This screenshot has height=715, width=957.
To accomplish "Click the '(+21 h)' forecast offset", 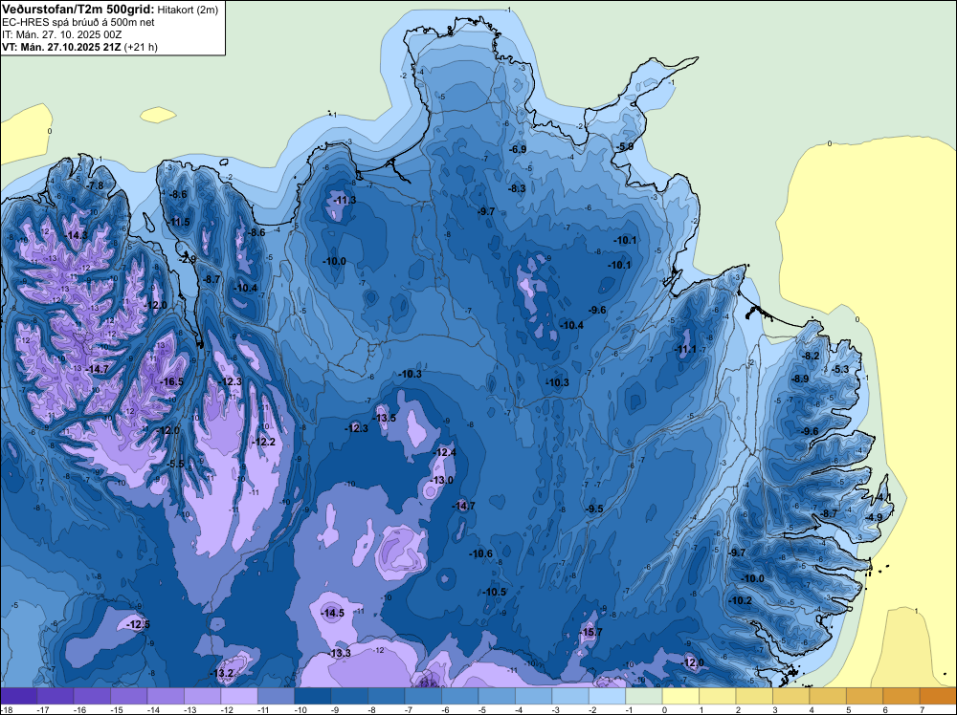I will 141,47.
